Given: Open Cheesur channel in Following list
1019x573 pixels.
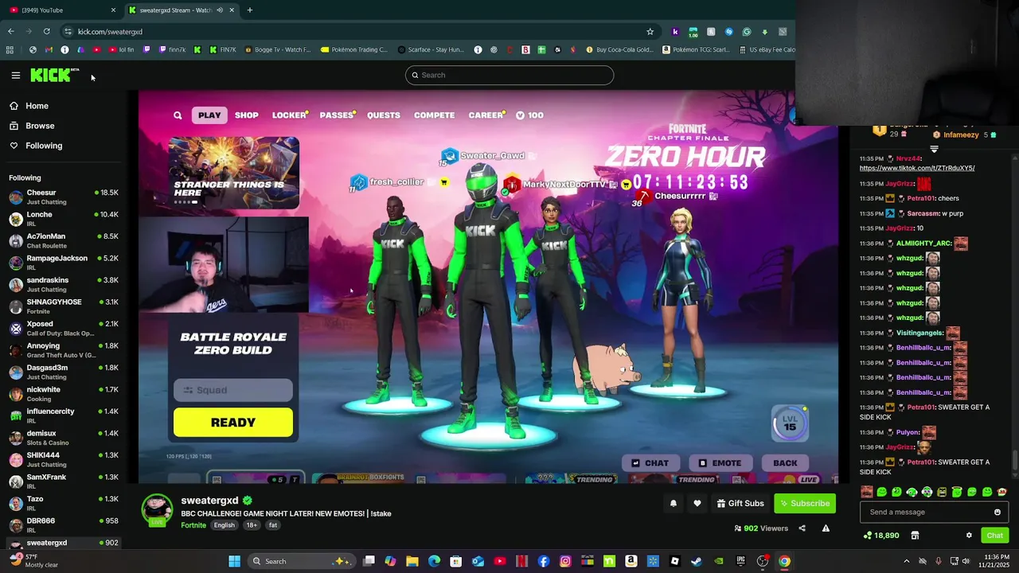Looking at the screenshot, I should click(64, 197).
